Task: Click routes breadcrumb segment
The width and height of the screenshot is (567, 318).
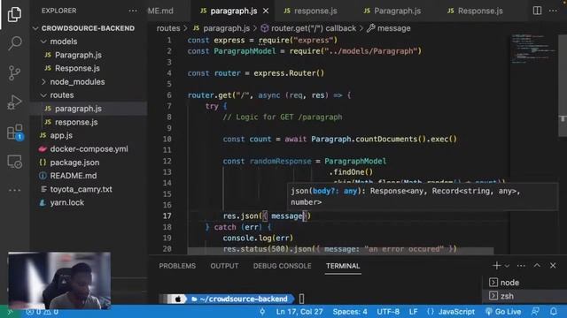Action: coord(168,28)
